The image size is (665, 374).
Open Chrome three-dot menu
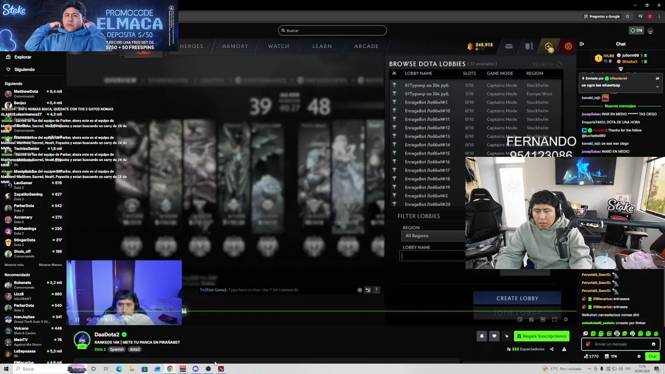(658, 16)
